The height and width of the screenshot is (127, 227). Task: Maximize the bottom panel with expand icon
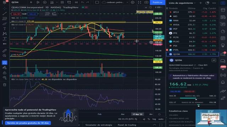161,125
